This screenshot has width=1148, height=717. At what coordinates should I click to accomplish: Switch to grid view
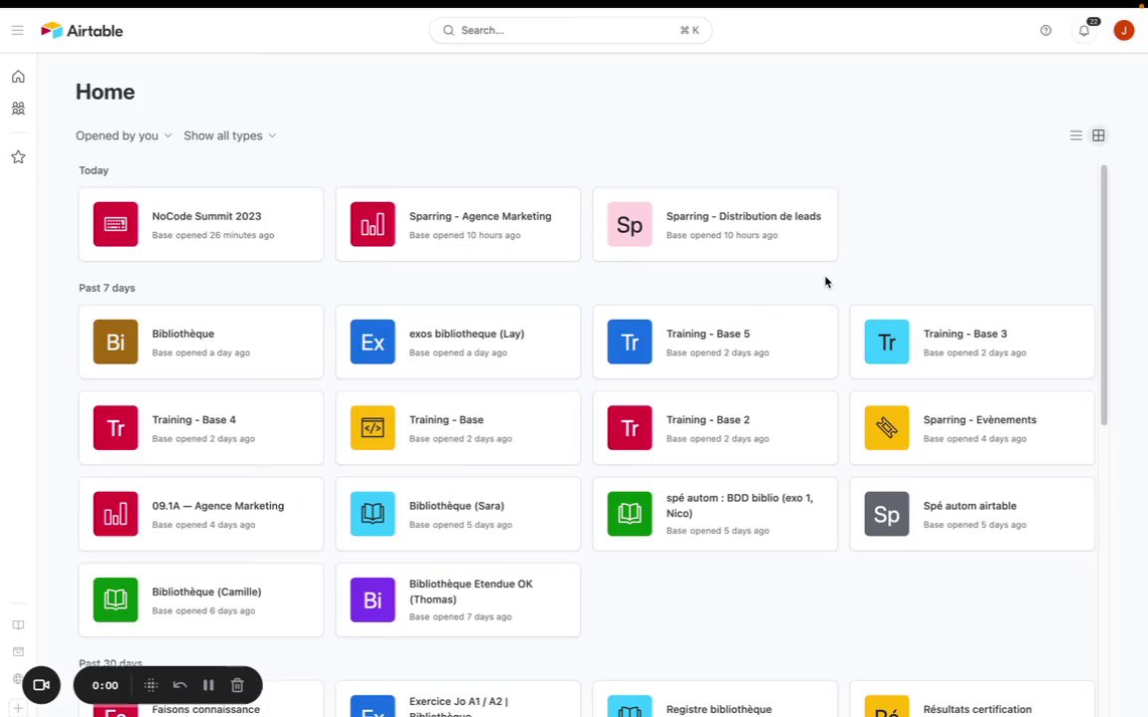[x=1098, y=135]
